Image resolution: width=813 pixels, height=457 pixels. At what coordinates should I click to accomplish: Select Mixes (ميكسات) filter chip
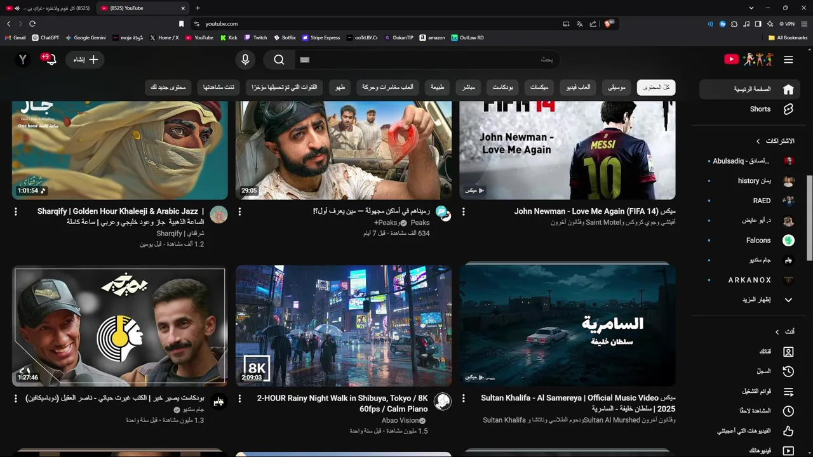click(539, 87)
